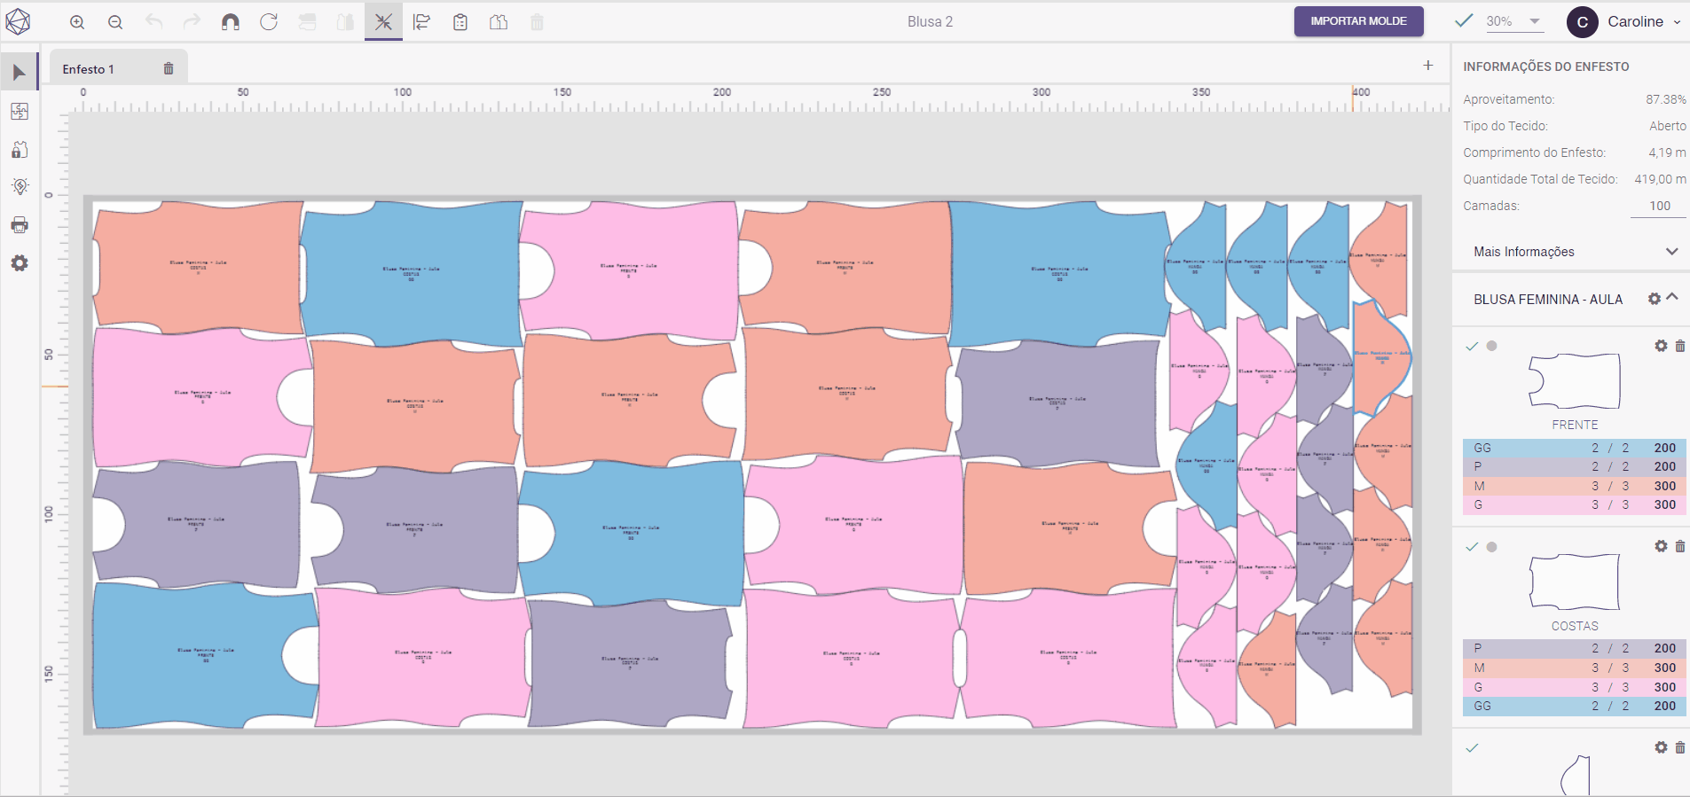
Task: Open the clipboard checklist icon
Action: pyautogui.click(x=460, y=22)
